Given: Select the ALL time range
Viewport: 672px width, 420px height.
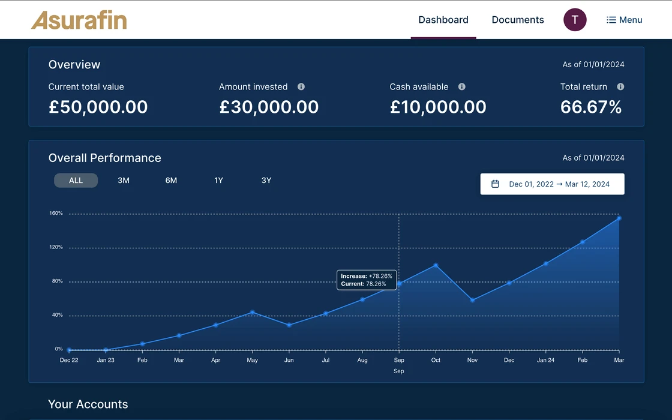Looking at the screenshot, I should [x=76, y=181].
